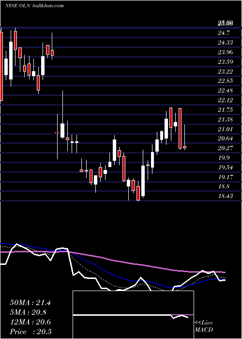Select the 18.8 price axis label

pos(224,186)
